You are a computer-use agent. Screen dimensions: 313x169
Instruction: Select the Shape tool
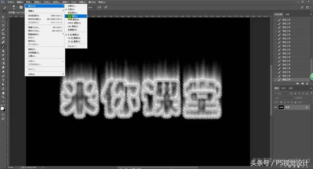tap(3, 89)
